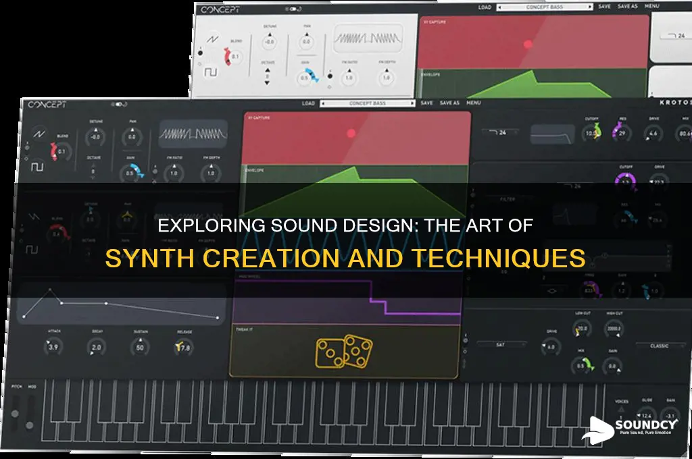This screenshot has width=692, height=459.
Task: Toggle FM power button in light window
Action: (x=330, y=76)
